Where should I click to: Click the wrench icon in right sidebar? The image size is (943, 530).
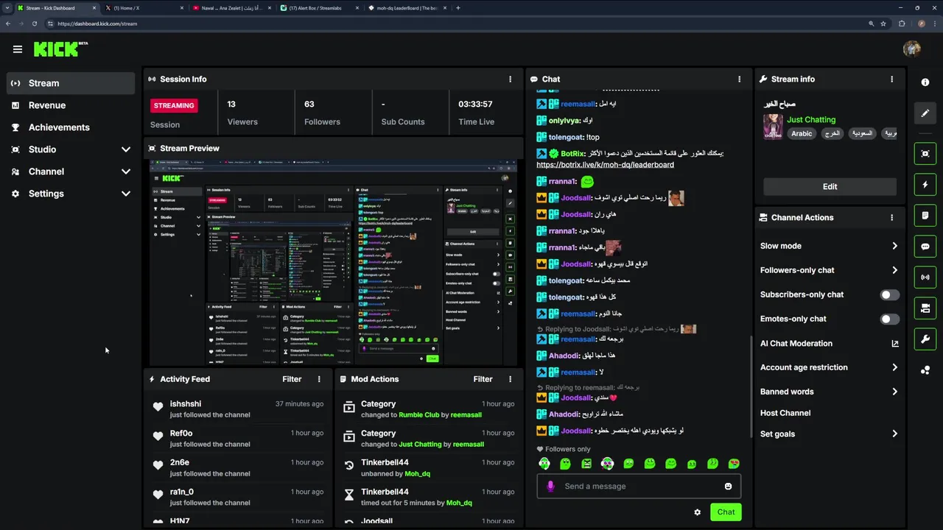click(925, 339)
